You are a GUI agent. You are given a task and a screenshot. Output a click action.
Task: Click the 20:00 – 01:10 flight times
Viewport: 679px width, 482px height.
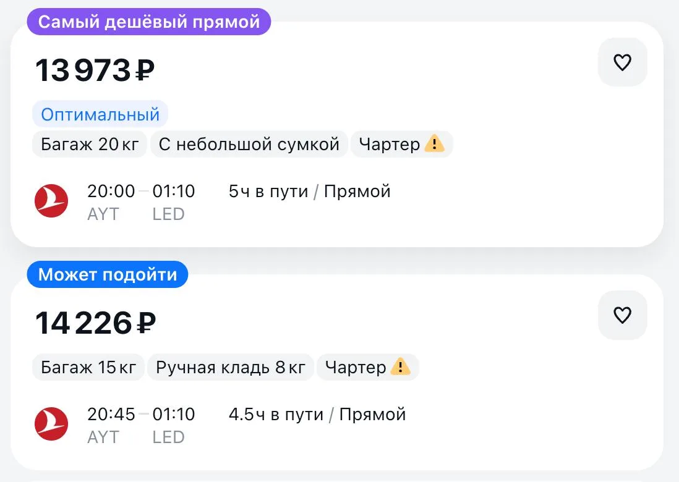141,191
